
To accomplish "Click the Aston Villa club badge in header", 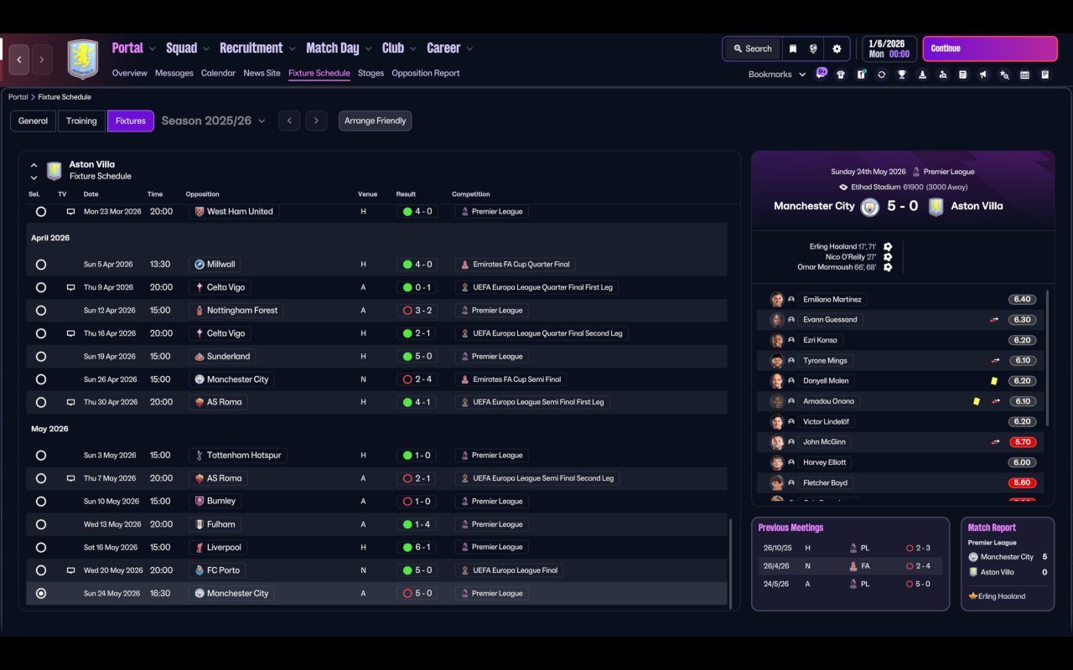I will pos(83,59).
